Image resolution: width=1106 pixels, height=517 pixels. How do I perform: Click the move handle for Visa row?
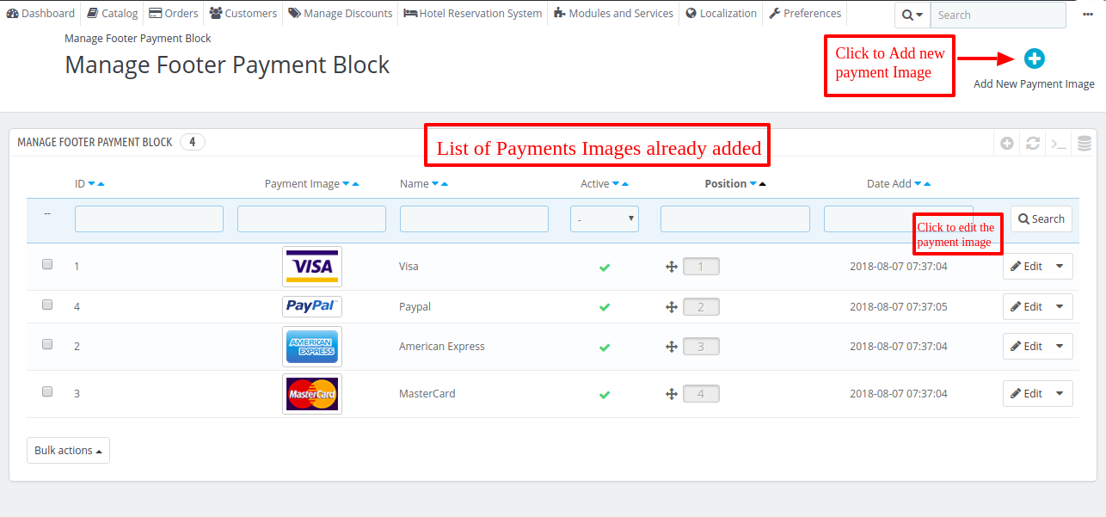click(x=672, y=267)
